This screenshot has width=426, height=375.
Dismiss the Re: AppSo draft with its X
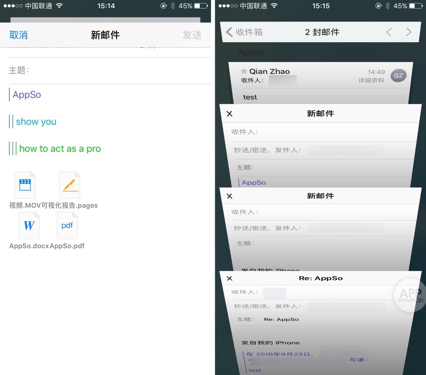pos(229,278)
